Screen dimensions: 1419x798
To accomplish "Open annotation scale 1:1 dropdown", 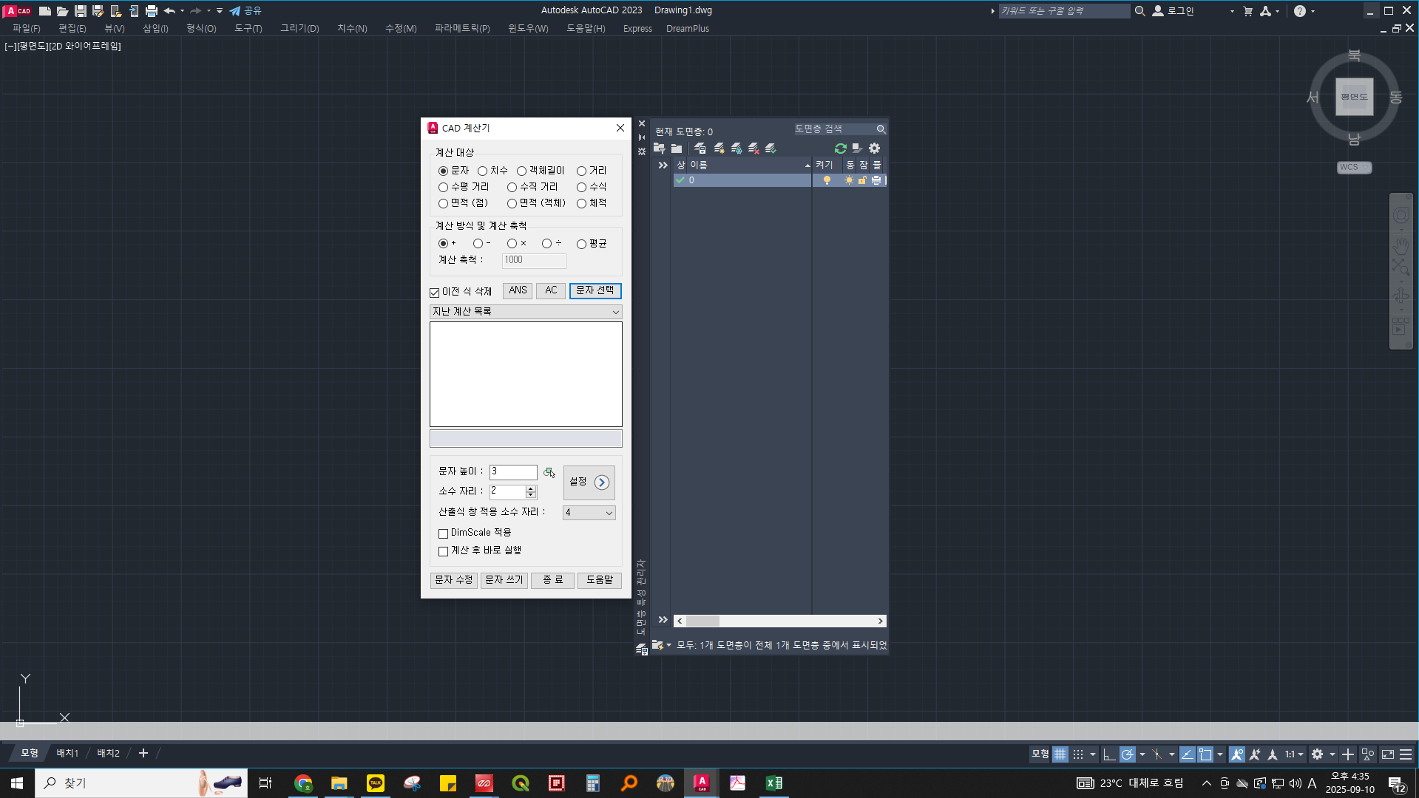I will pyautogui.click(x=1294, y=754).
